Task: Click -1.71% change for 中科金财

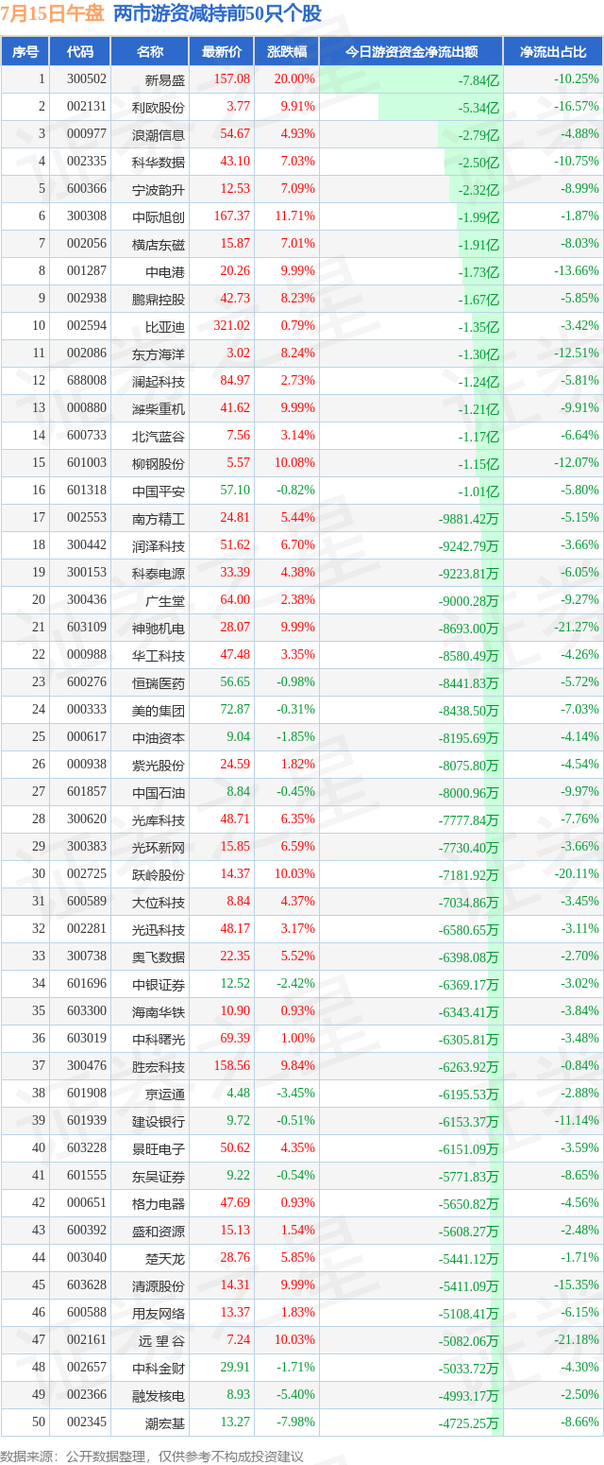Action: click(x=295, y=1368)
